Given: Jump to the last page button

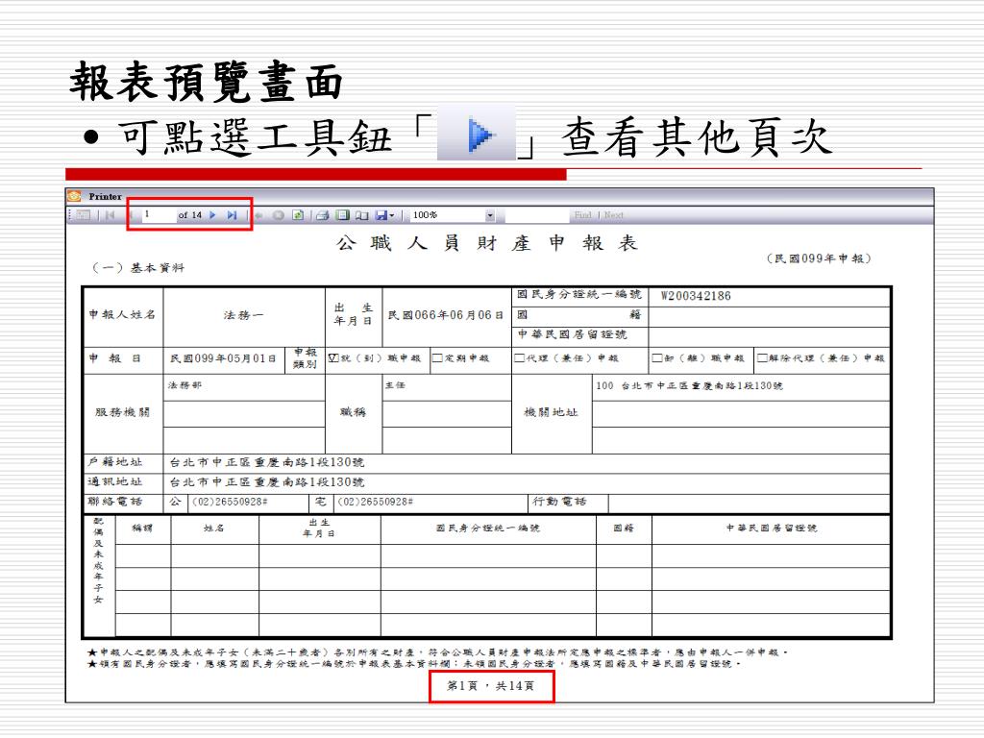Looking at the screenshot, I should pos(233,215).
